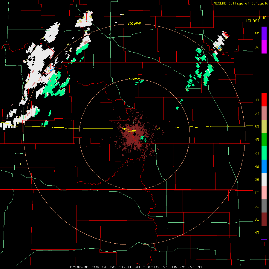
Task: Click the HR dark green swatch
Action: 264,140
